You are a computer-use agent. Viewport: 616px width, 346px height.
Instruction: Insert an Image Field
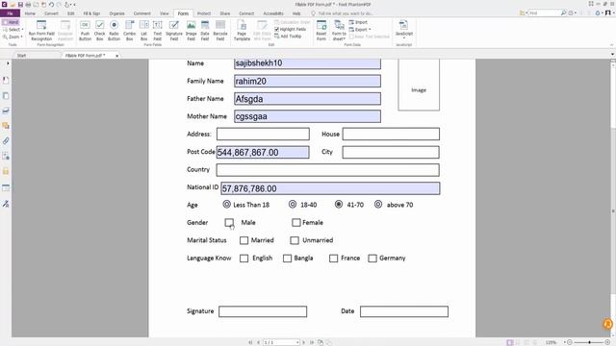coord(191,30)
